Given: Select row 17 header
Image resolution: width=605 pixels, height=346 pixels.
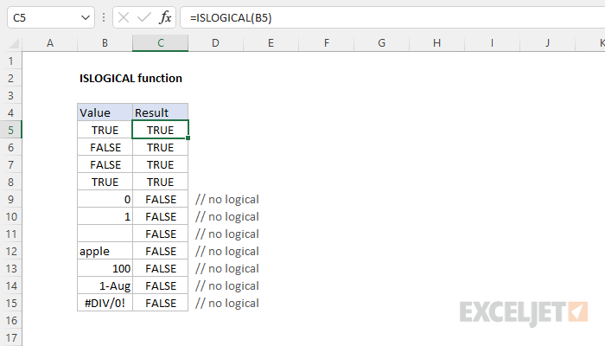Looking at the screenshot, I should (x=10, y=338).
